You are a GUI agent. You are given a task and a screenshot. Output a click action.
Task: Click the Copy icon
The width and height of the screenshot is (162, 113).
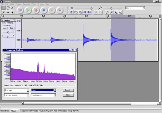(76, 12)
